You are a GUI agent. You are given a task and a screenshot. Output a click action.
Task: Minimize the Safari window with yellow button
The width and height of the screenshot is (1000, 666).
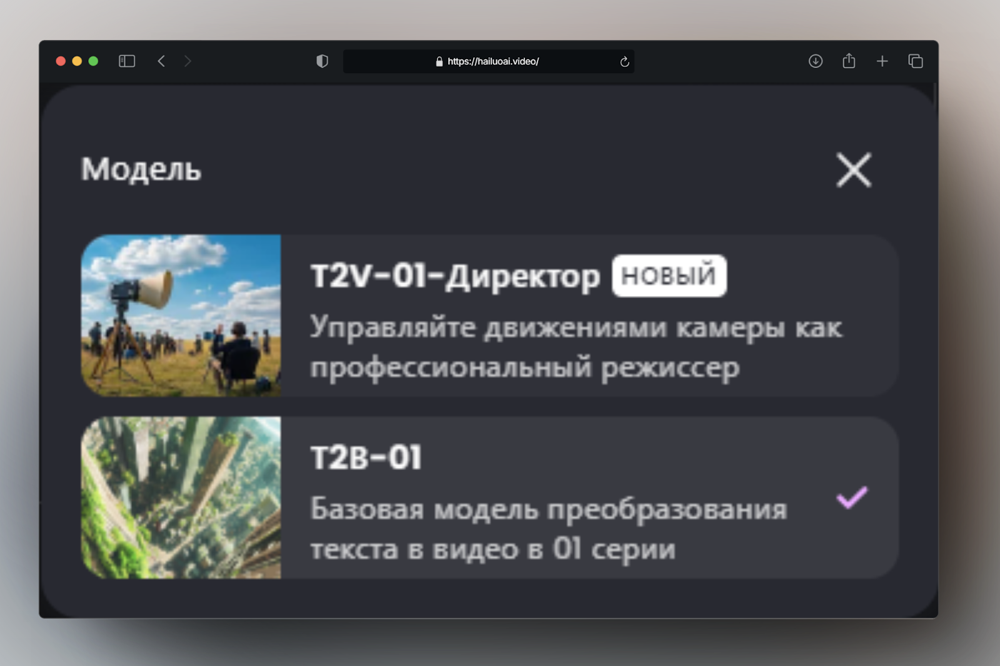pos(77,61)
